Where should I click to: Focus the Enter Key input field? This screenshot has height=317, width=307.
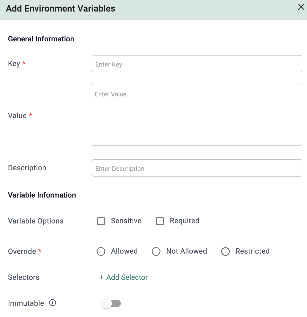197,64
